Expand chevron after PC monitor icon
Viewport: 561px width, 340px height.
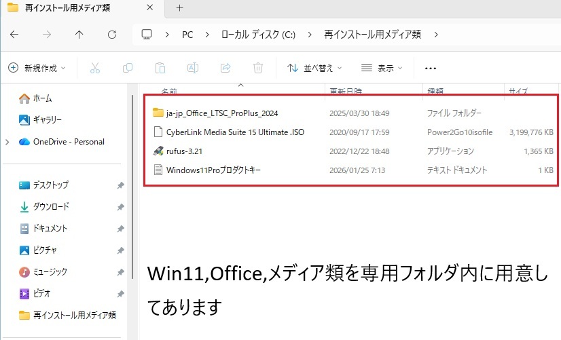166,35
